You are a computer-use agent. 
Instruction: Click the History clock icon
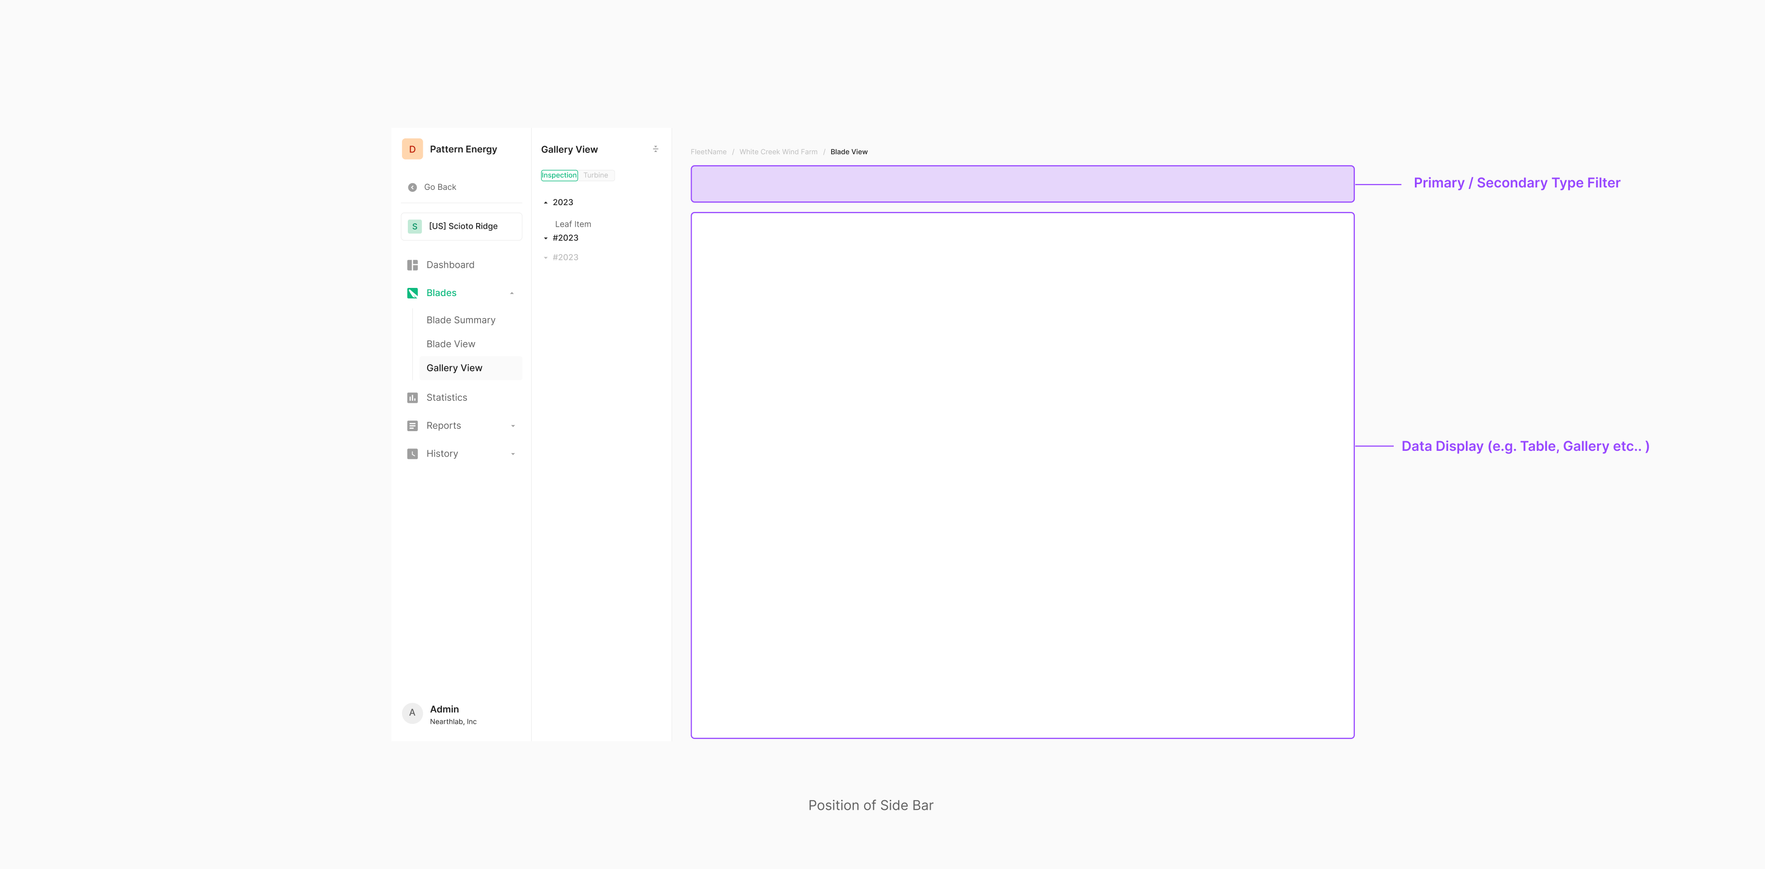click(x=413, y=454)
